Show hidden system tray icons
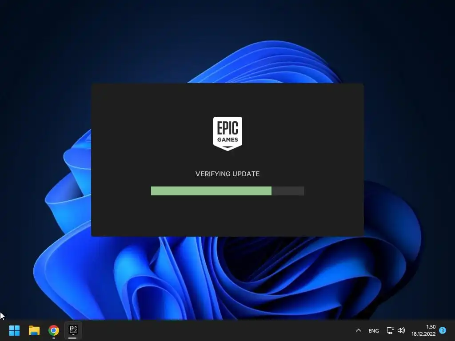 pyautogui.click(x=359, y=330)
